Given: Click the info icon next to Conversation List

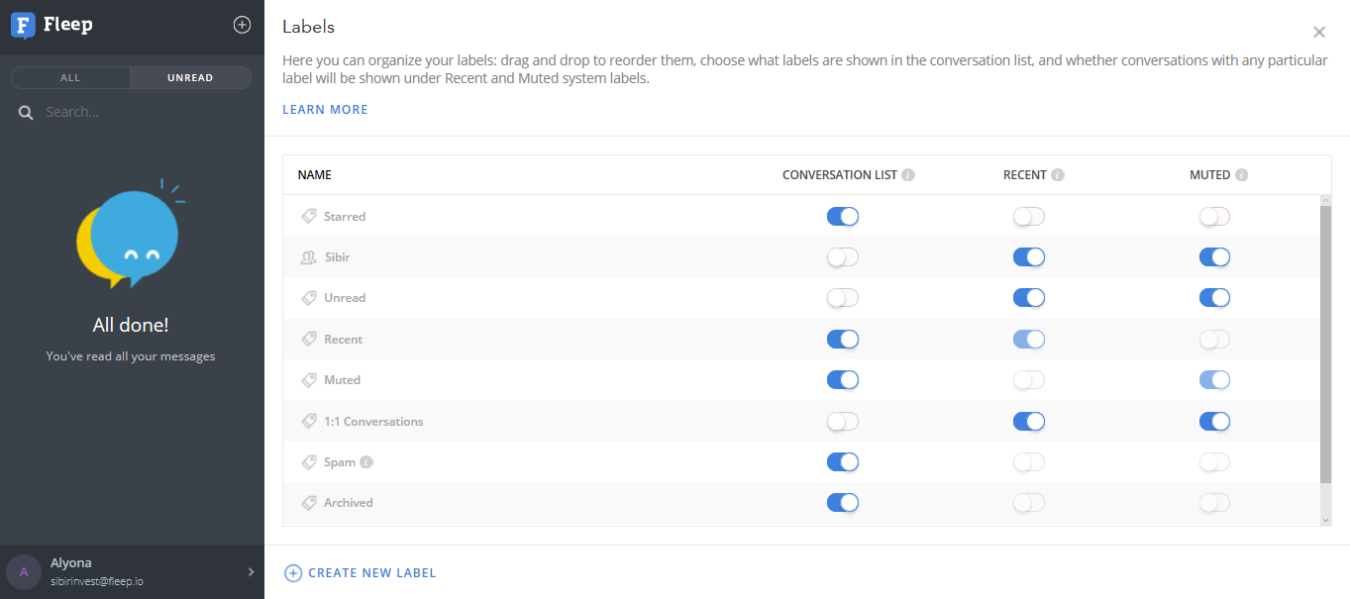Looking at the screenshot, I should click(x=908, y=175).
